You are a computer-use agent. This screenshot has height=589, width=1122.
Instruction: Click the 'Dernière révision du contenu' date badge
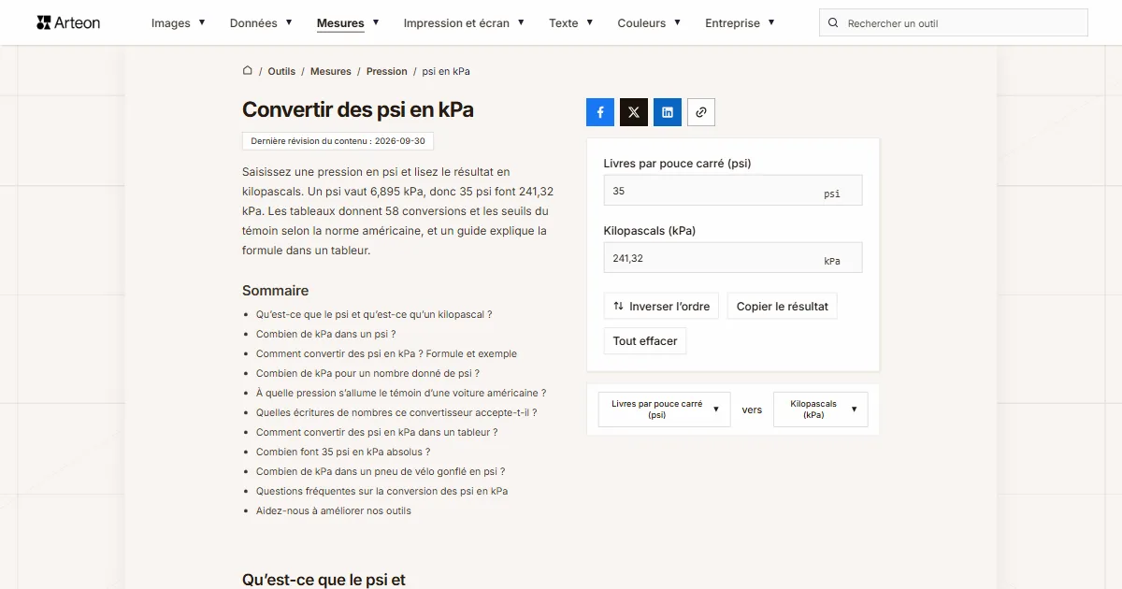click(x=338, y=141)
